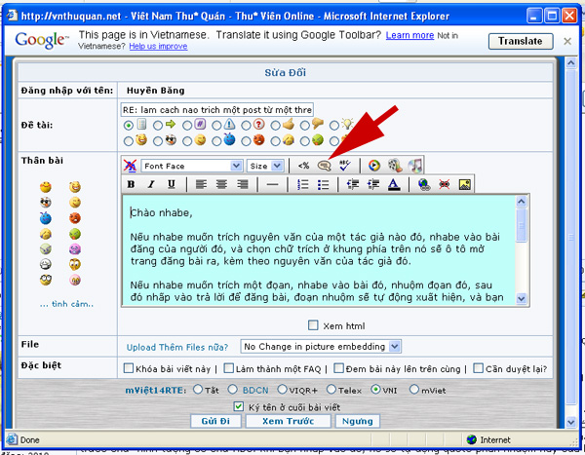Select the green arrow topic icon radio
The height and width of the screenshot is (455, 585).
(158, 126)
